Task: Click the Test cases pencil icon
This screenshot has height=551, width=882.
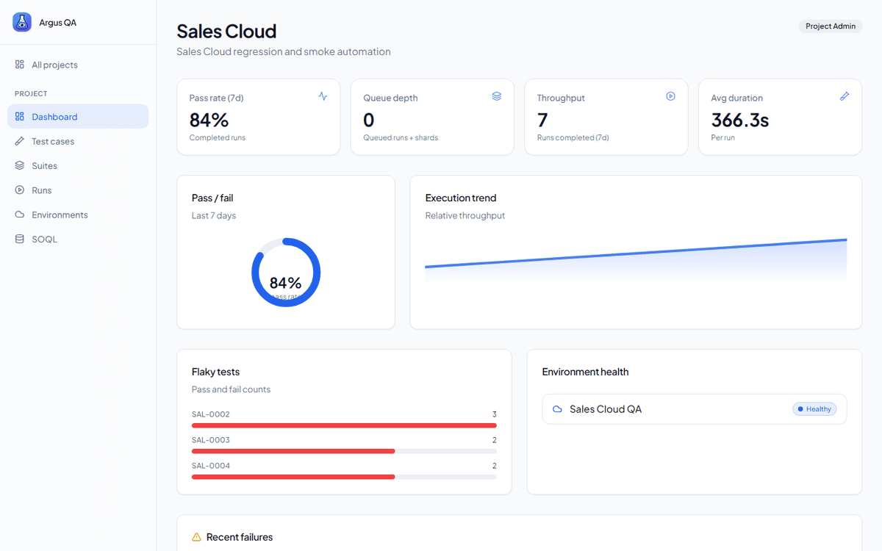Action: coord(20,141)
